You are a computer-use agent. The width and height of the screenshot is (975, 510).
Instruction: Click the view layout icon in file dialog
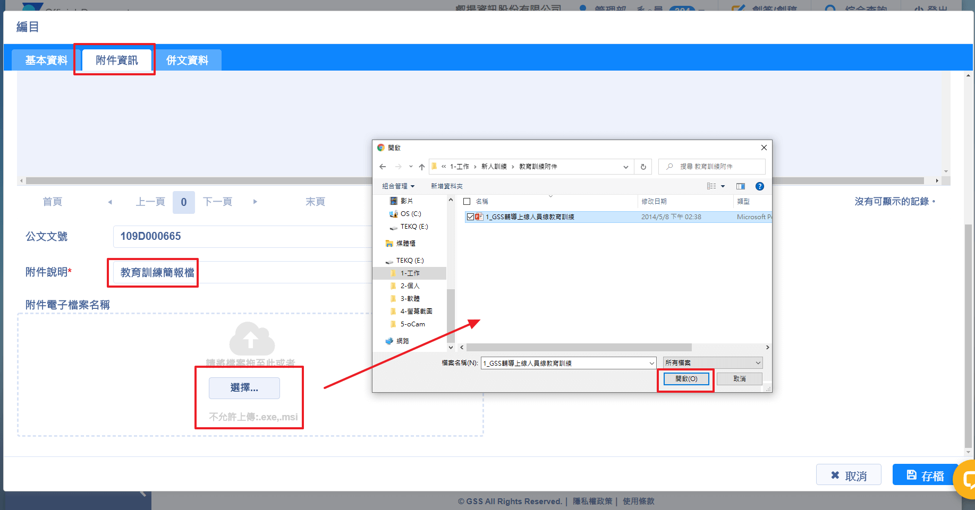pyautogui.click(x=711, y=186)
